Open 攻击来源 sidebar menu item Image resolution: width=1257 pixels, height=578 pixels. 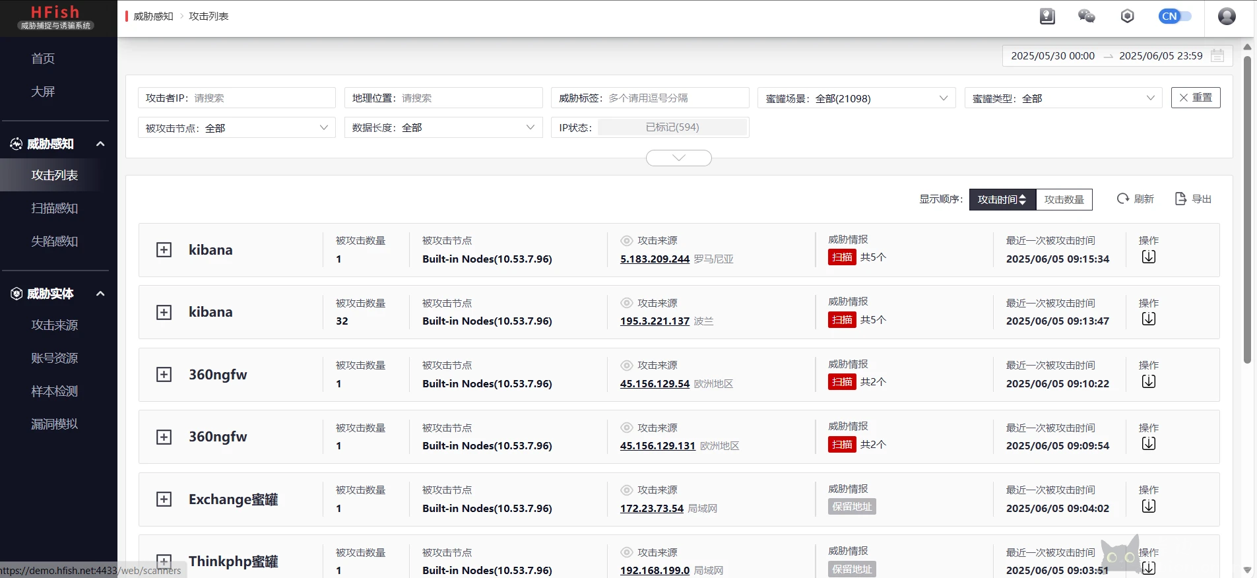coord(55,325)
